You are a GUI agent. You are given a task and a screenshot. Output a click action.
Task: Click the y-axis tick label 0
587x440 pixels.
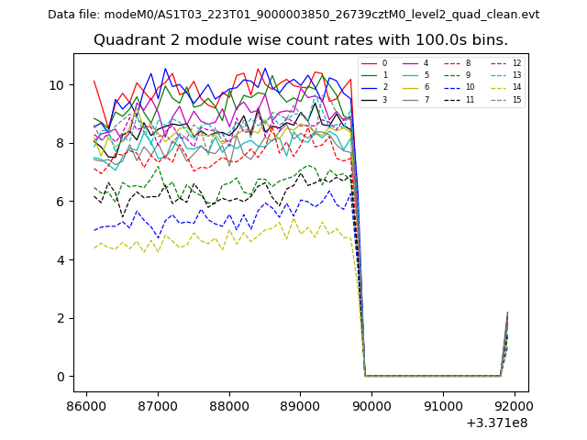pyautogui.click(x=61, y=377)
